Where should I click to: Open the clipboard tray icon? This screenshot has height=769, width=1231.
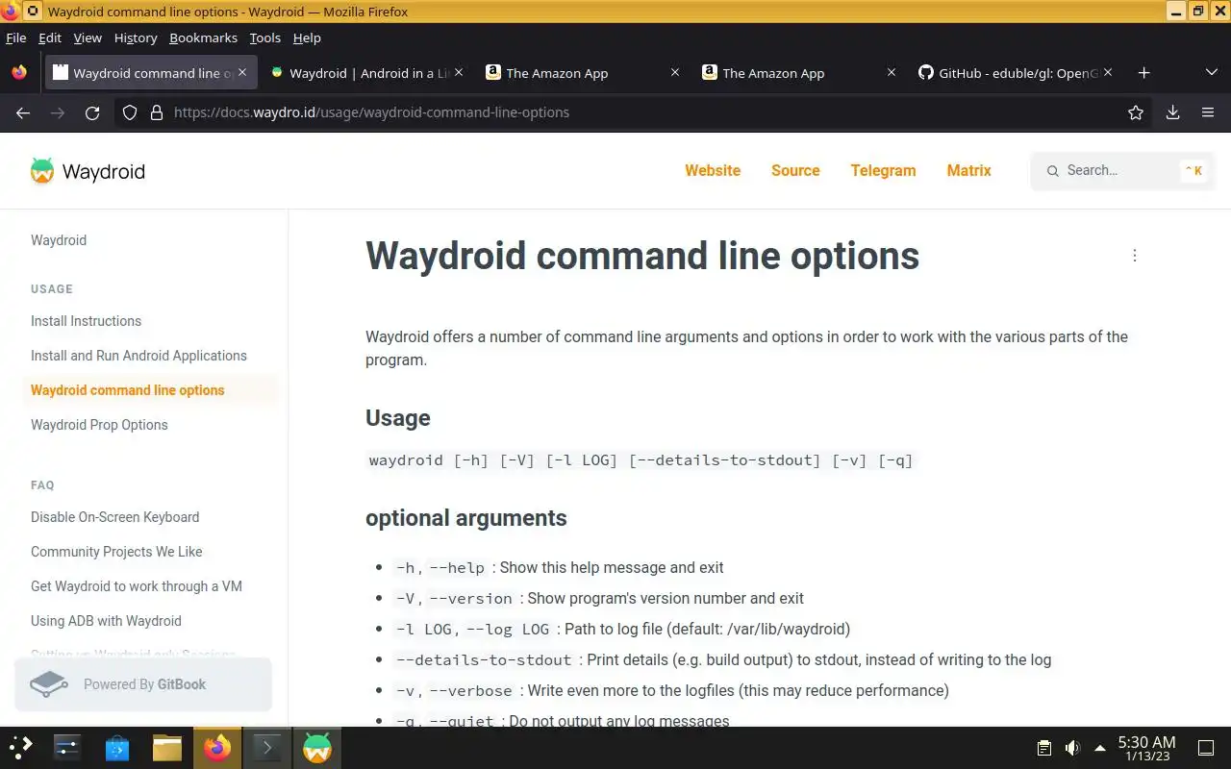point(1043,748)
